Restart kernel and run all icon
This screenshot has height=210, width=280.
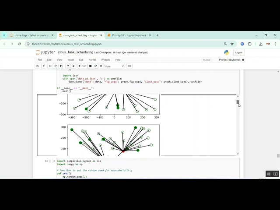tap(101, 66)
